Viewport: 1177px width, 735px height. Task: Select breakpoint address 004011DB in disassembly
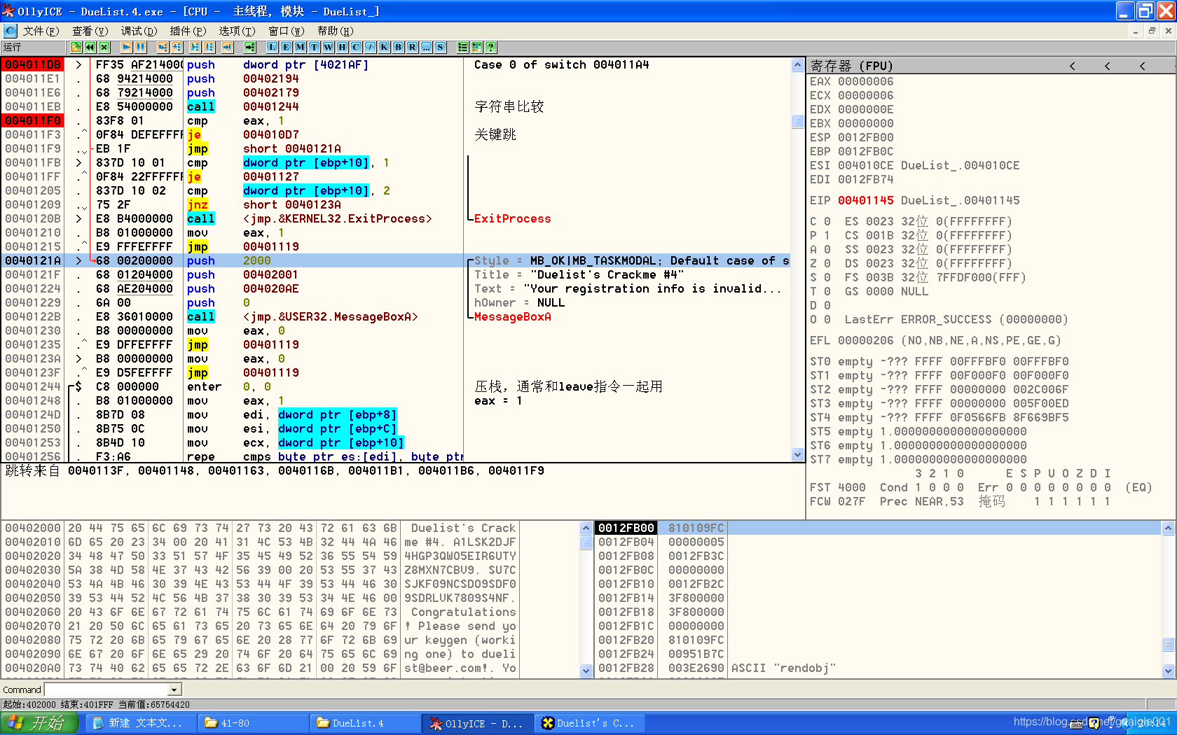[x=33, y=64]
